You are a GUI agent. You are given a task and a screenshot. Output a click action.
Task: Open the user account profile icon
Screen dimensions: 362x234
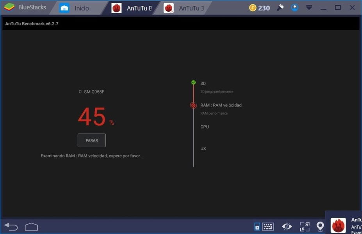coord(294,8)
